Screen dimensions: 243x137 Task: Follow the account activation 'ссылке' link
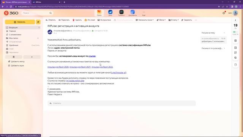click(92, 56)
